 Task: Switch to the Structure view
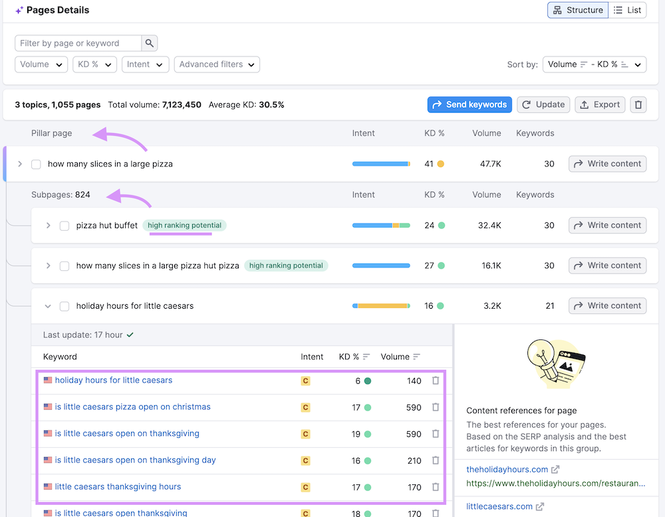click(x=577, y=10)
